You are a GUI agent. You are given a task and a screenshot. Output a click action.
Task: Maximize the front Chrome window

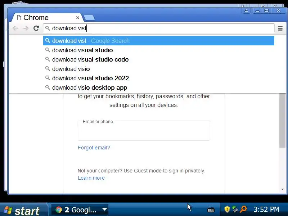tap(266, 11)
